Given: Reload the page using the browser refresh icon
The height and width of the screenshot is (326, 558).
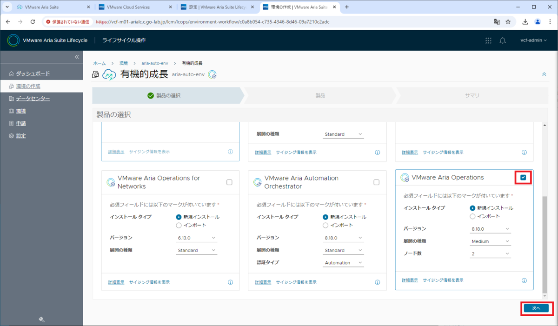Looking at the screenshot, I should click(x=33, y=21).
